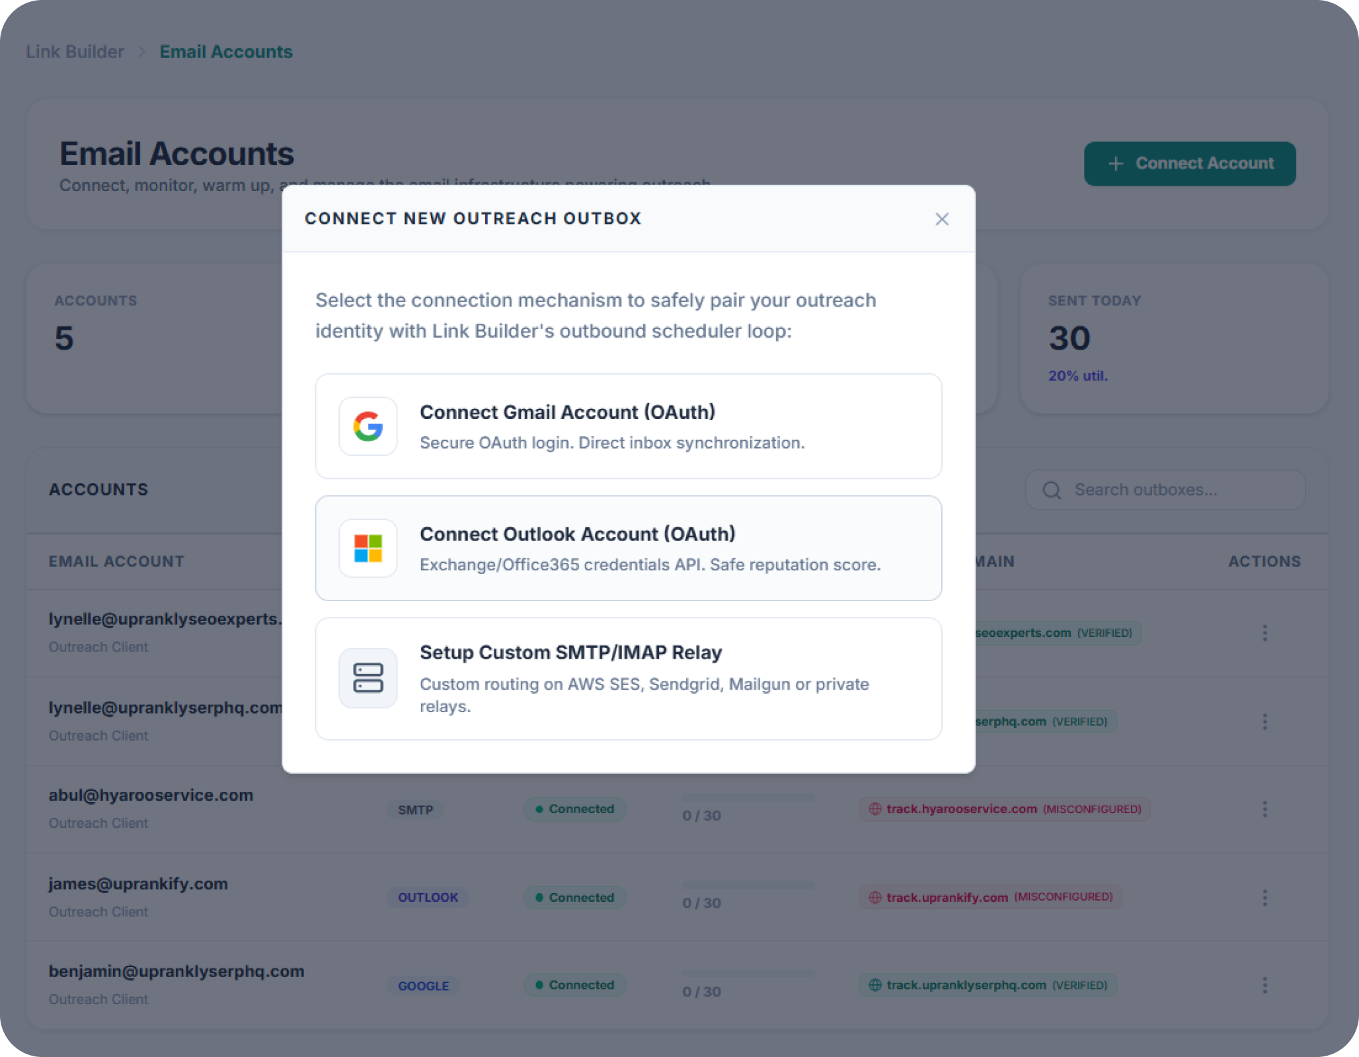This screenshot has width=1359, height=1057.
Task: Open actions menu for lynelle@upranklyseoexperts row
Action: click(1264, 633)
